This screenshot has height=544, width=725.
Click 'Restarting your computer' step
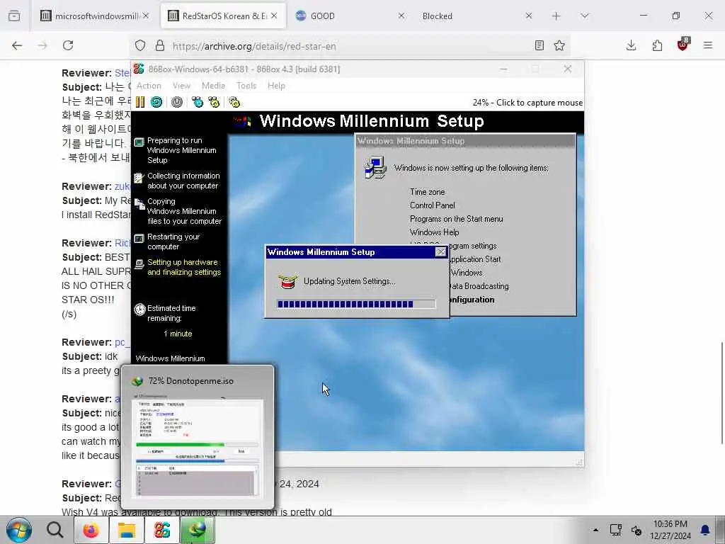[173, 242]
